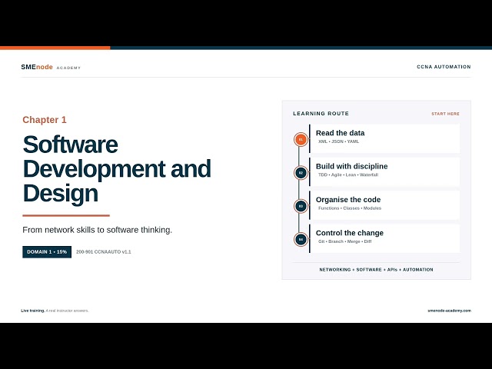This screenshot has width=492, height=369.
Task: Click the START HERE label
Action: (445, 114)
